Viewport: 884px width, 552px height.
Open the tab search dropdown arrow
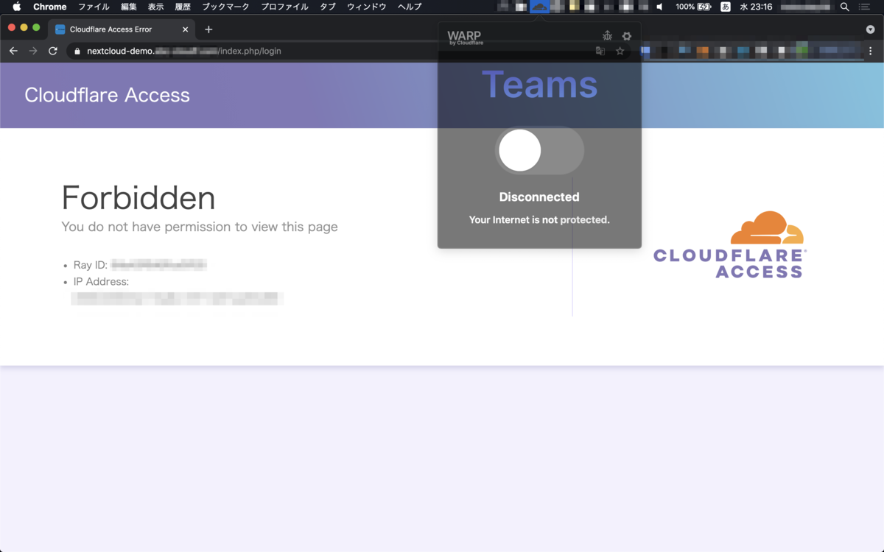[x=871, y=29]
